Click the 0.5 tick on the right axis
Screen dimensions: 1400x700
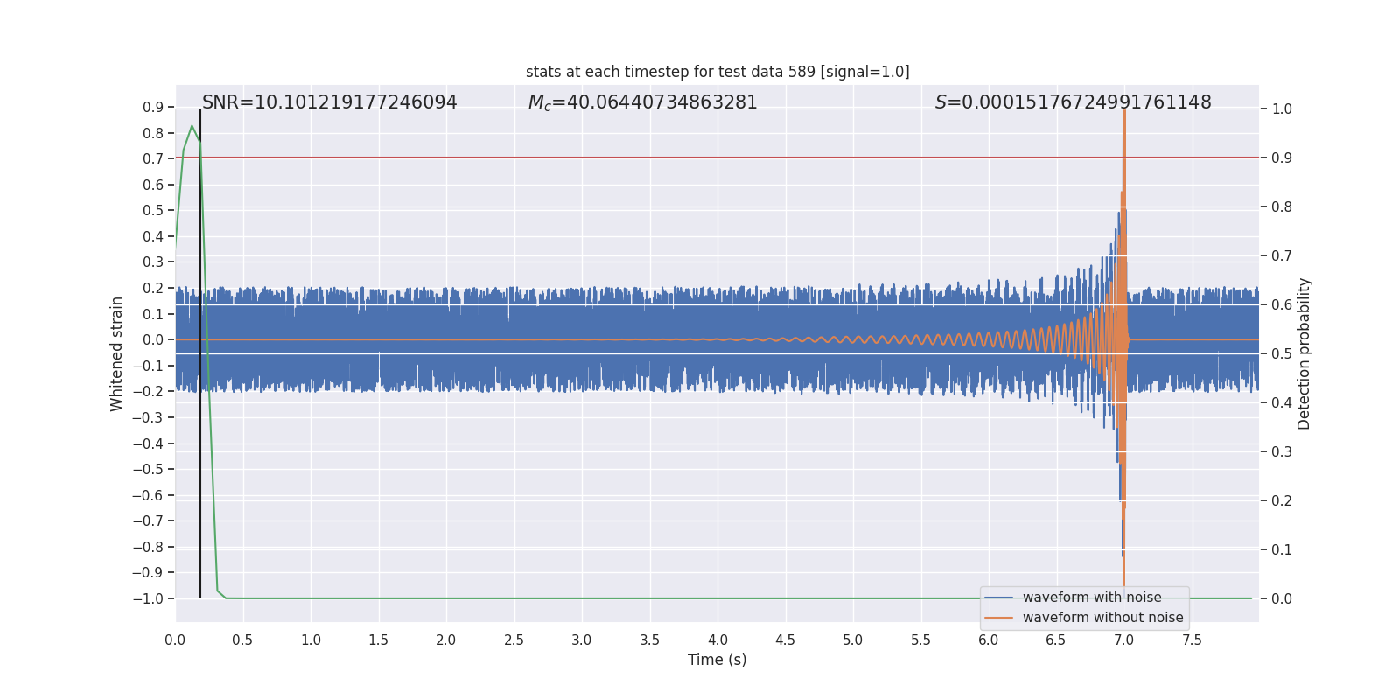1282,354
